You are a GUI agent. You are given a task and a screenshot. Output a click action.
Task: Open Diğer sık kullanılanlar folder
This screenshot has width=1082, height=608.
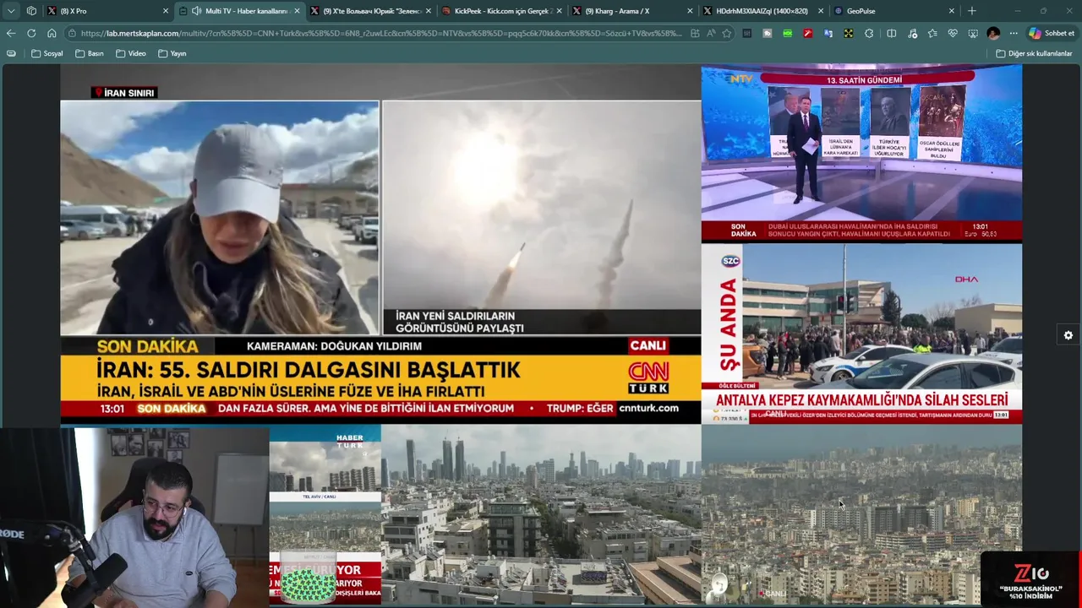(1034, 53)
